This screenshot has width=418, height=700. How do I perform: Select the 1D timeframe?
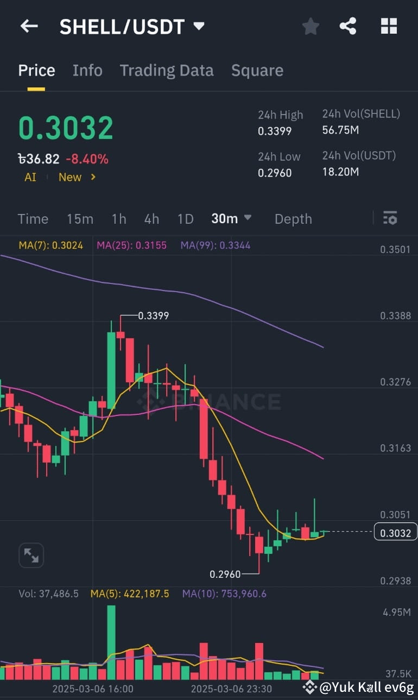click(185, 218)
